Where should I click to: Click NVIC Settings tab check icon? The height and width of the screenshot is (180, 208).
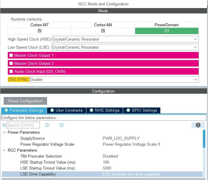tap(91, 110)
